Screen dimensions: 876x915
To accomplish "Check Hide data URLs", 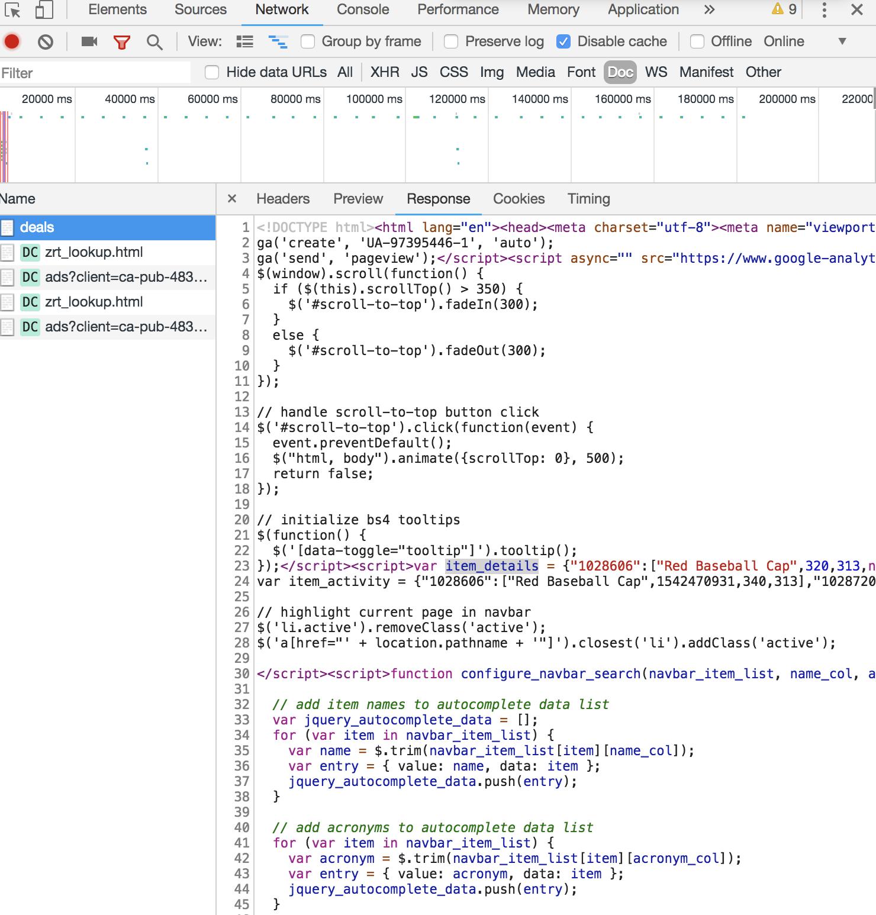I will click(212, 72).
